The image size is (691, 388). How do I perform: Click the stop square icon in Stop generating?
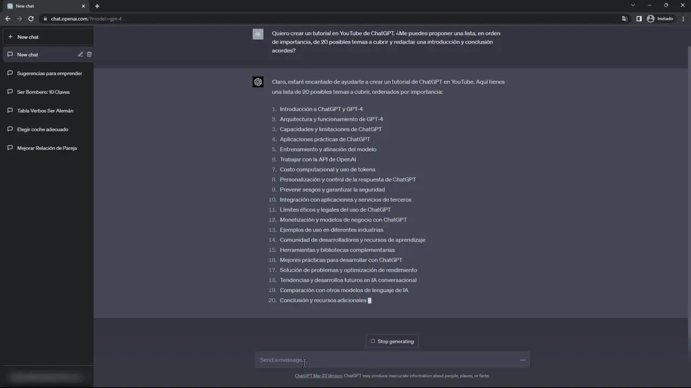pos(372,341)
